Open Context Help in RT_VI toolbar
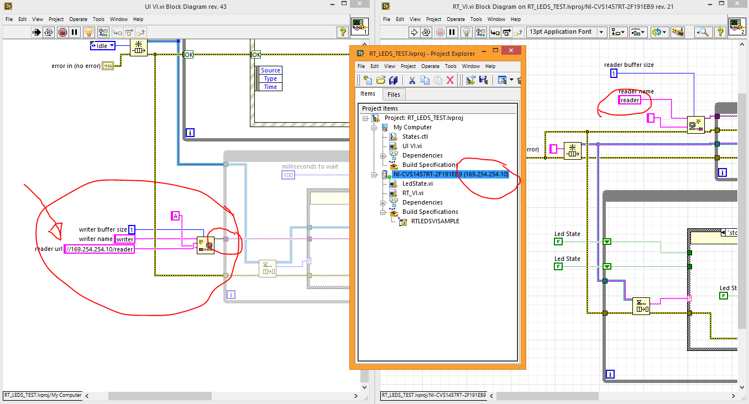The width and height of the screenshot is (749, 404). click(719, 32)
